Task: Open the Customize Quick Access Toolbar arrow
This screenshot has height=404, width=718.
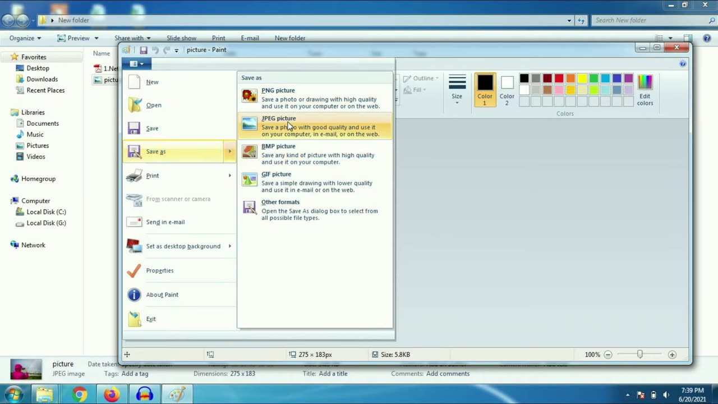Action: point(176,50)
